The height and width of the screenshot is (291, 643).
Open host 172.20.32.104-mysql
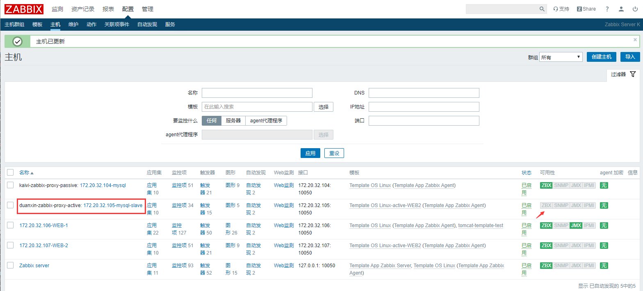click(103, 185)
